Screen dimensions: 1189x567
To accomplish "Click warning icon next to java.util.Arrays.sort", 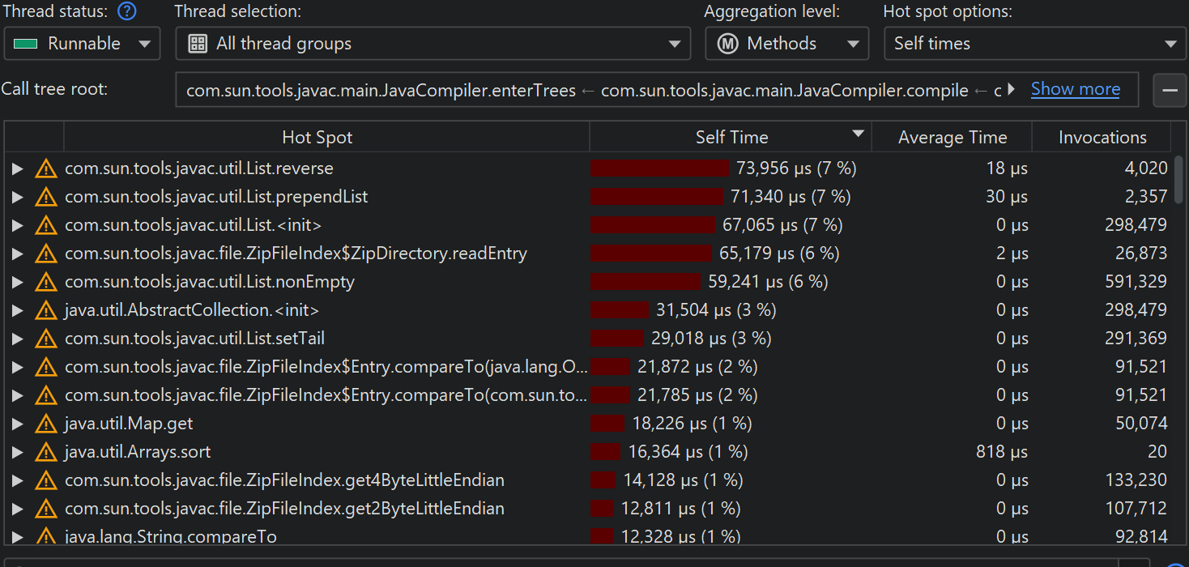I will 45,452.
